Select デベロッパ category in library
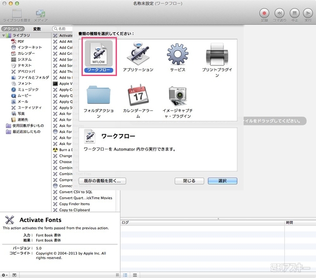316x278 pixels. [23, 71]
